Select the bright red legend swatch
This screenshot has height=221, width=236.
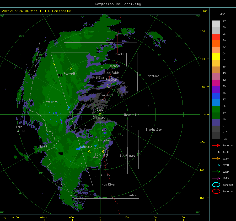click(x=216, y=37)
